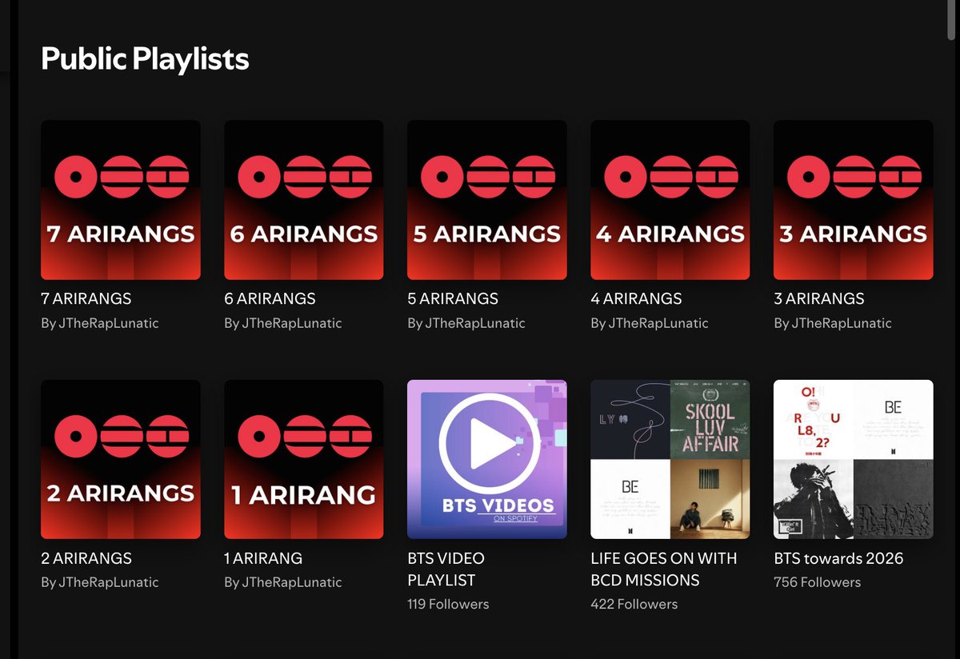Open the 6 ARIRANGS playlist cover
Screen dimensions: 960x659
tap(304, 200)
